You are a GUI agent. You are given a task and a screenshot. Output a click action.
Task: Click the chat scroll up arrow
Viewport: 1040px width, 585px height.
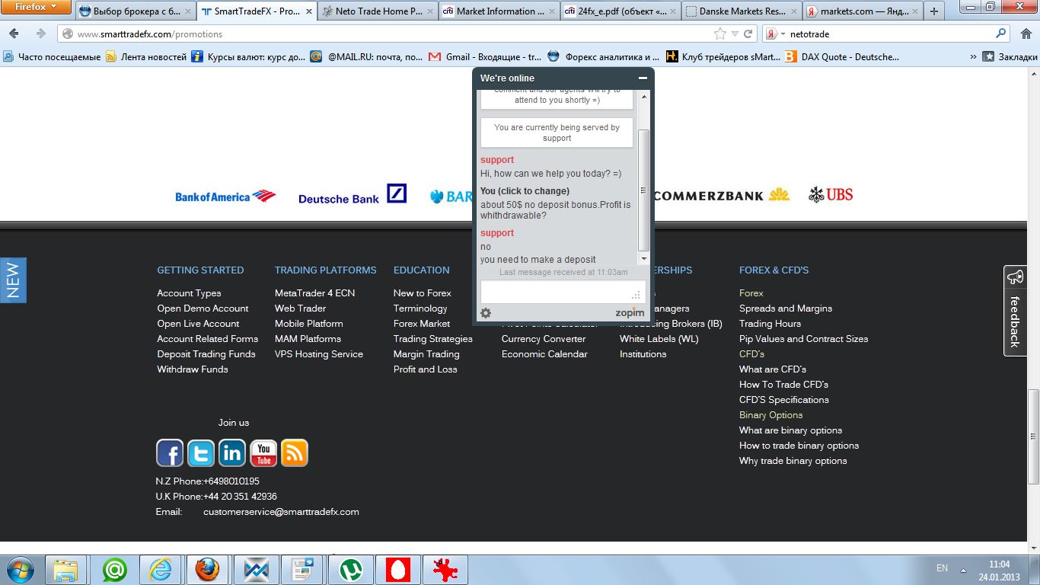(x=643, y=96)
